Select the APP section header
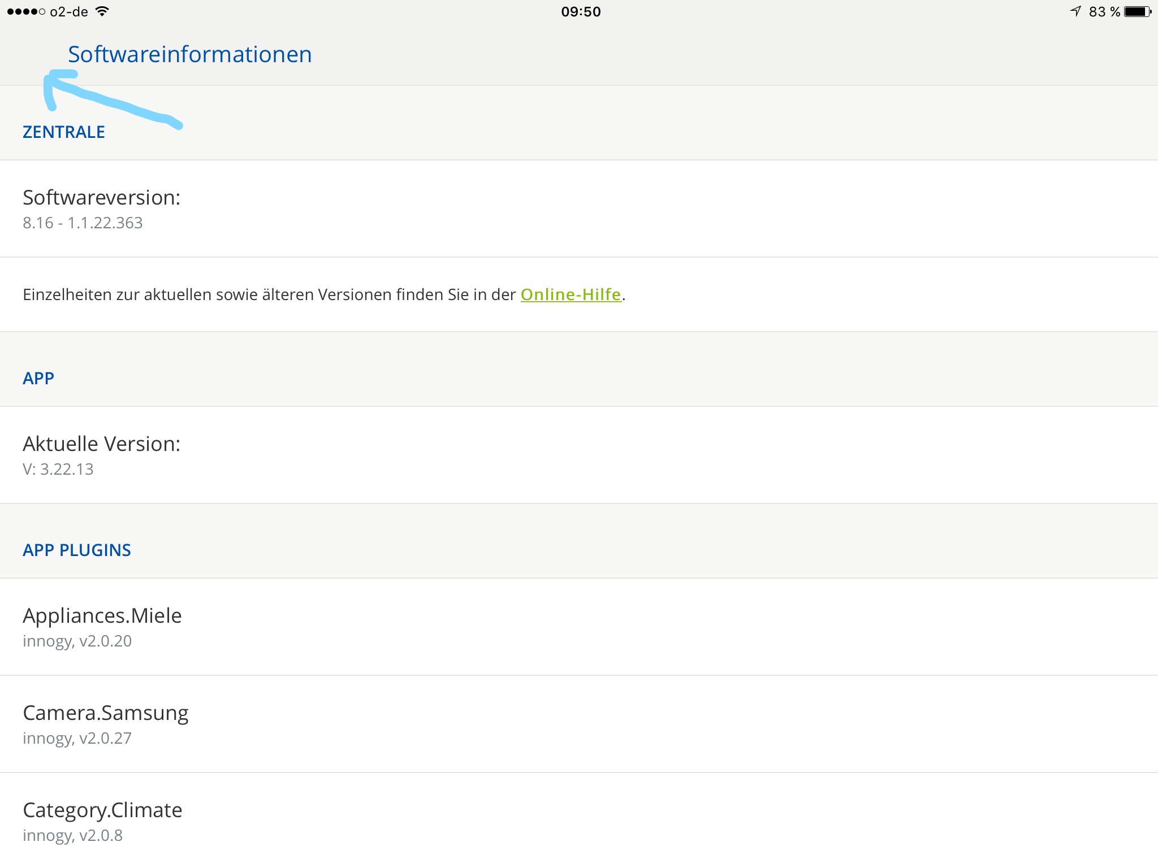This screenshot has height=868, width=1158. (x=38, y=379)
